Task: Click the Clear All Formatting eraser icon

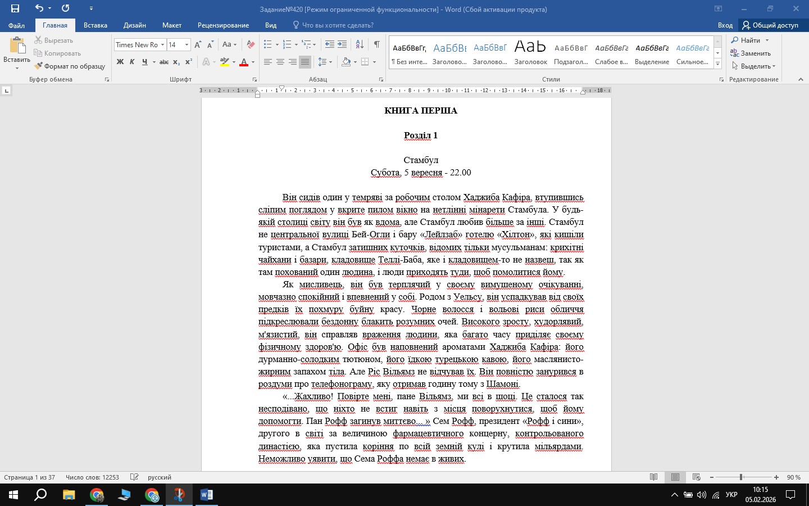Action: [x=251, y=44]
